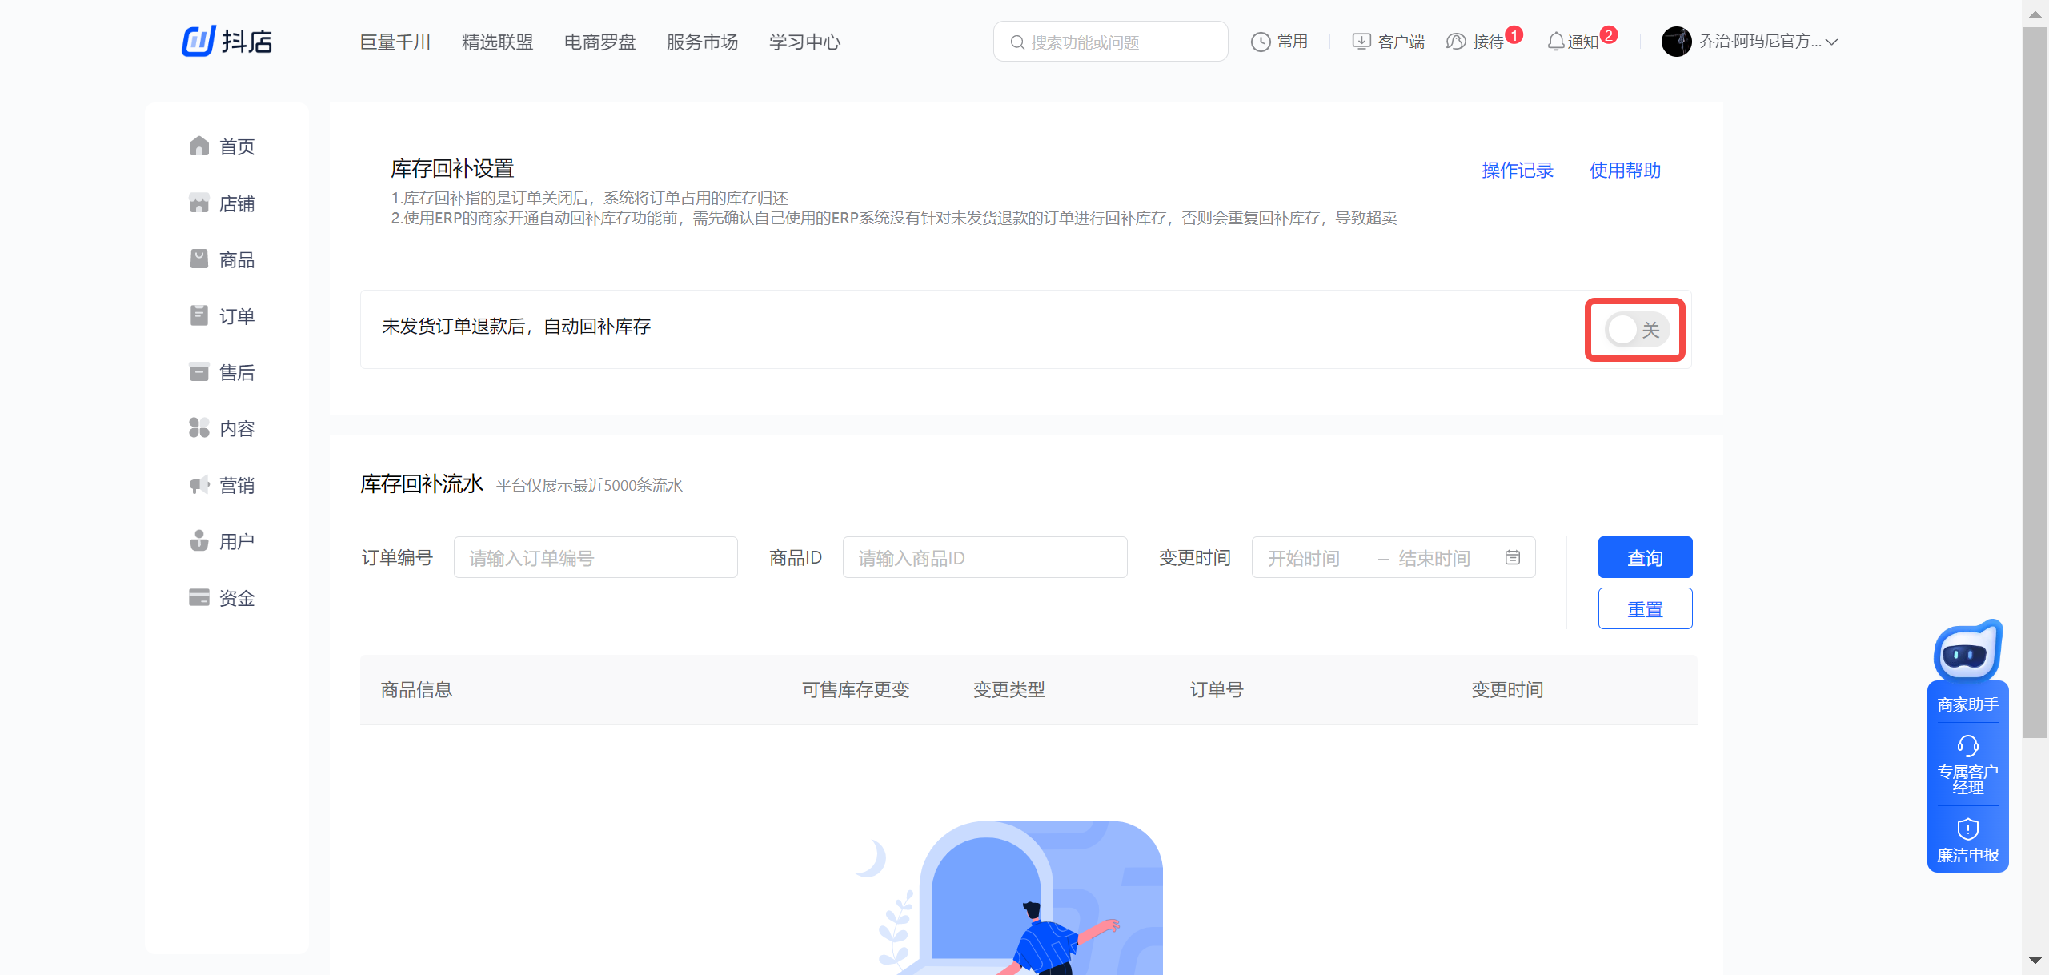Click the page vertical scrollbar thumb
The height and width of the screenshot is (975, 2049).
(2035, 384)
